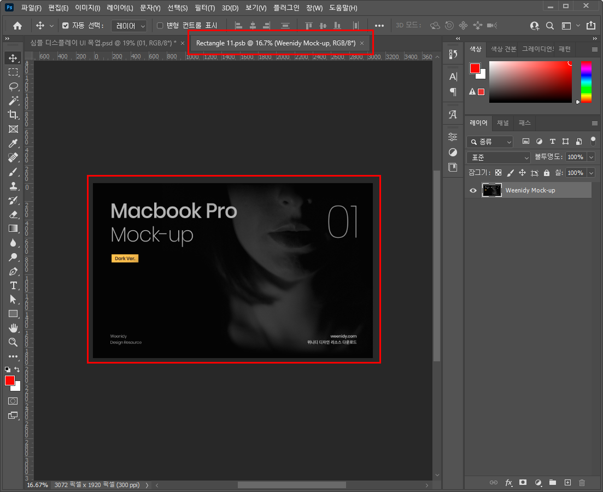Open the 필터(T) menu

204,8
